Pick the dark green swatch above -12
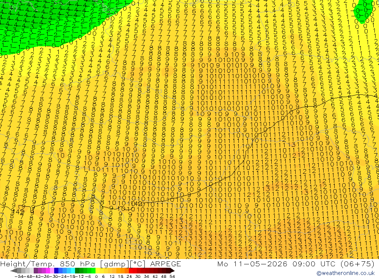Viewport: 379px width, 278px height. coord(77,270)
